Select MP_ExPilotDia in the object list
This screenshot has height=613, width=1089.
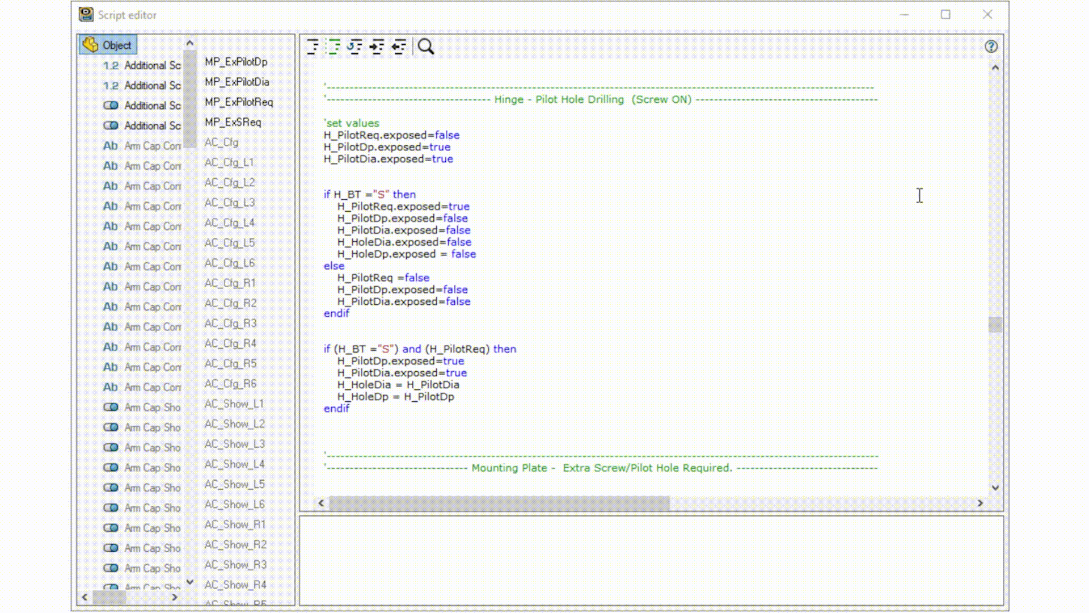[237, 82]
